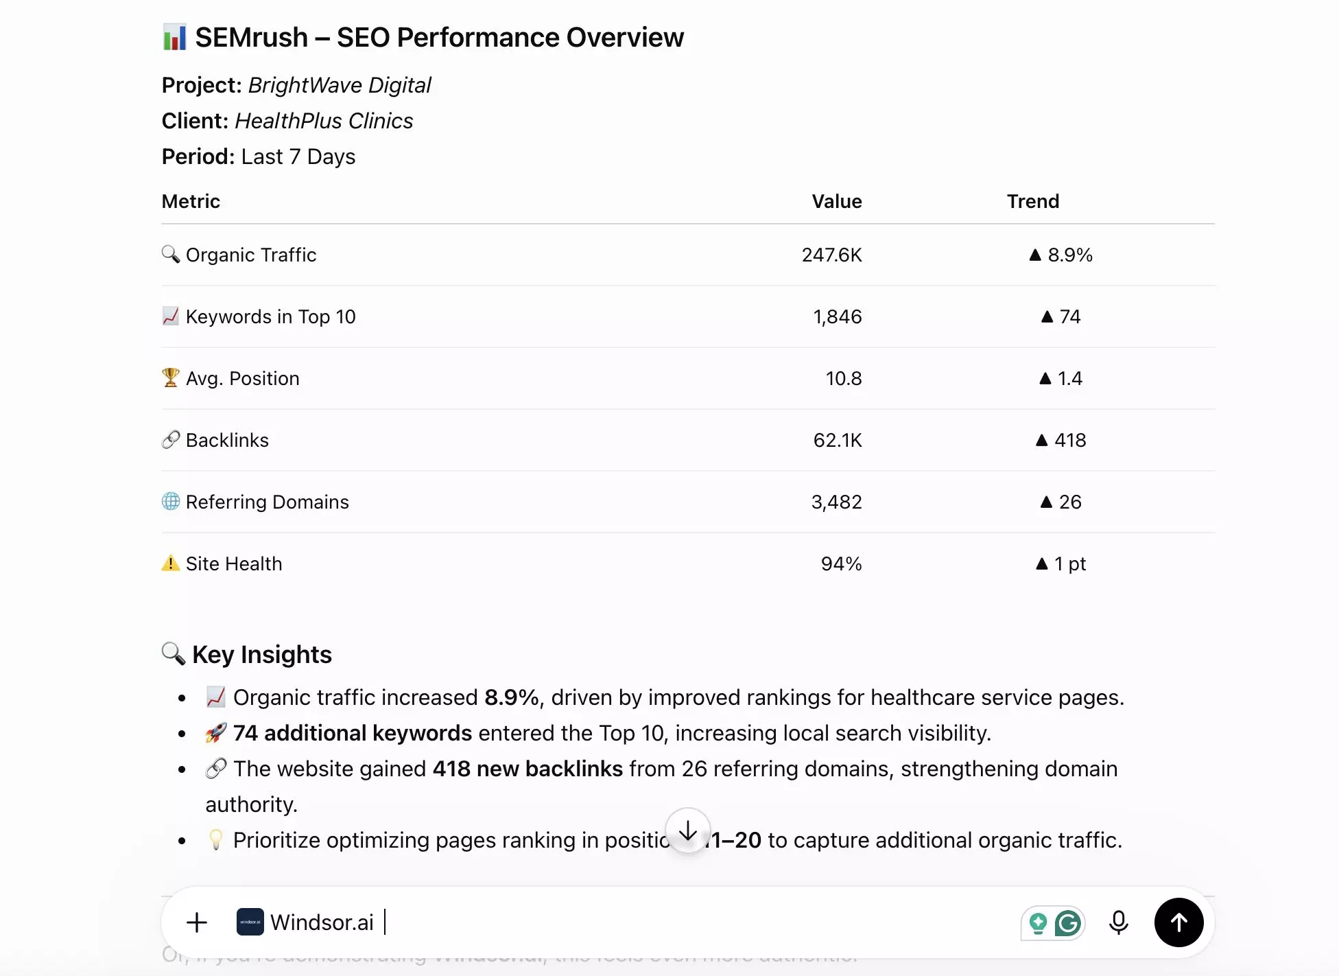
Task: Click the 62.1K backlinks value
Action: [838, 440]
